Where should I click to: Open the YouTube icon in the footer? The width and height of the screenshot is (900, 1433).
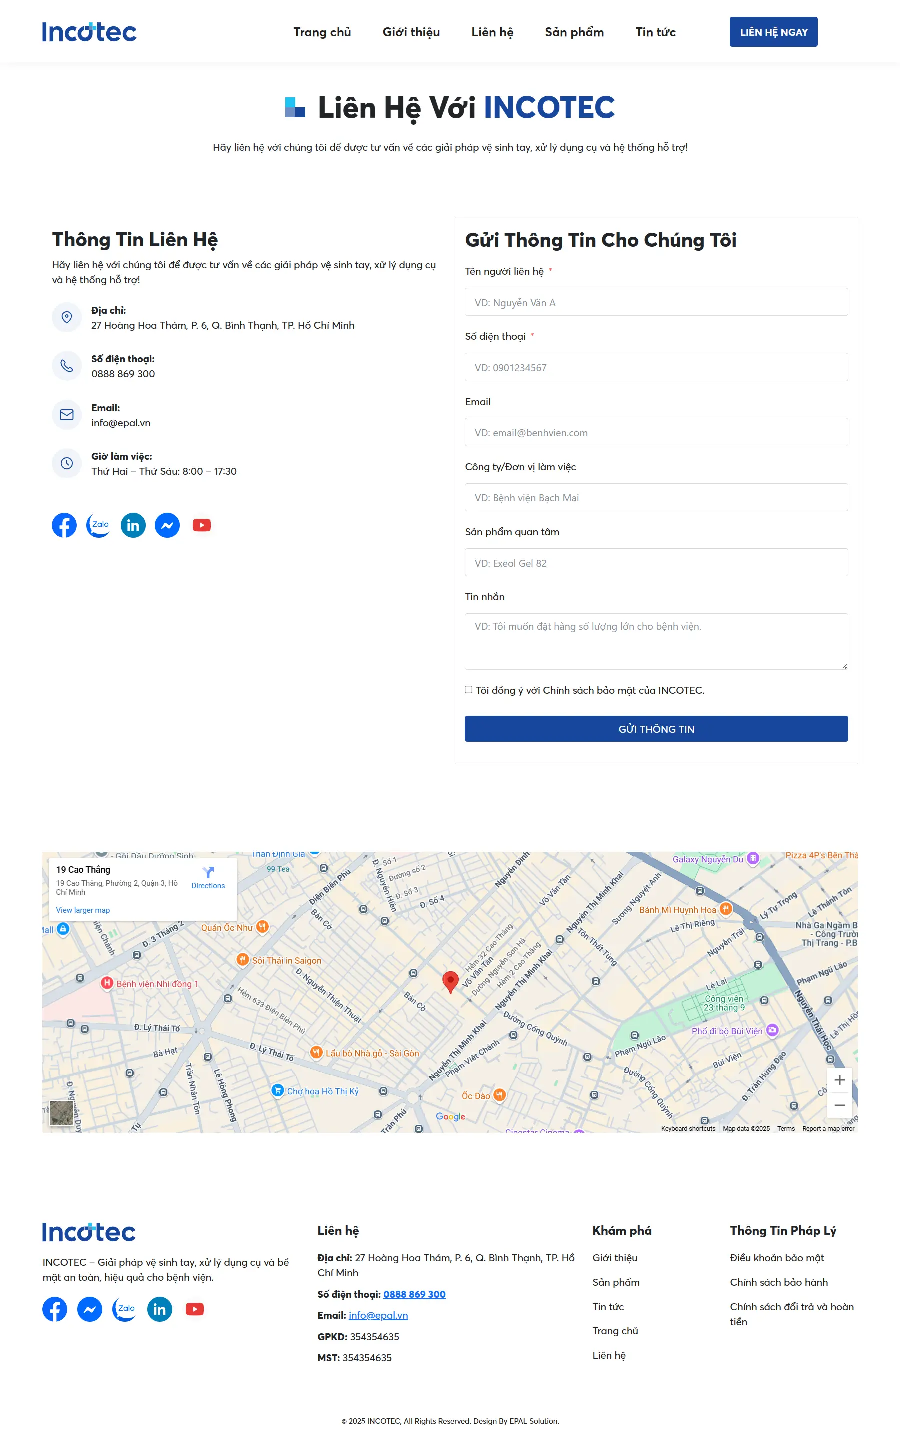pos(195,1309)
